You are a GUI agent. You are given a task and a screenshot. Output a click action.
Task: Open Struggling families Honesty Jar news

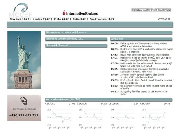pos(144,93)
